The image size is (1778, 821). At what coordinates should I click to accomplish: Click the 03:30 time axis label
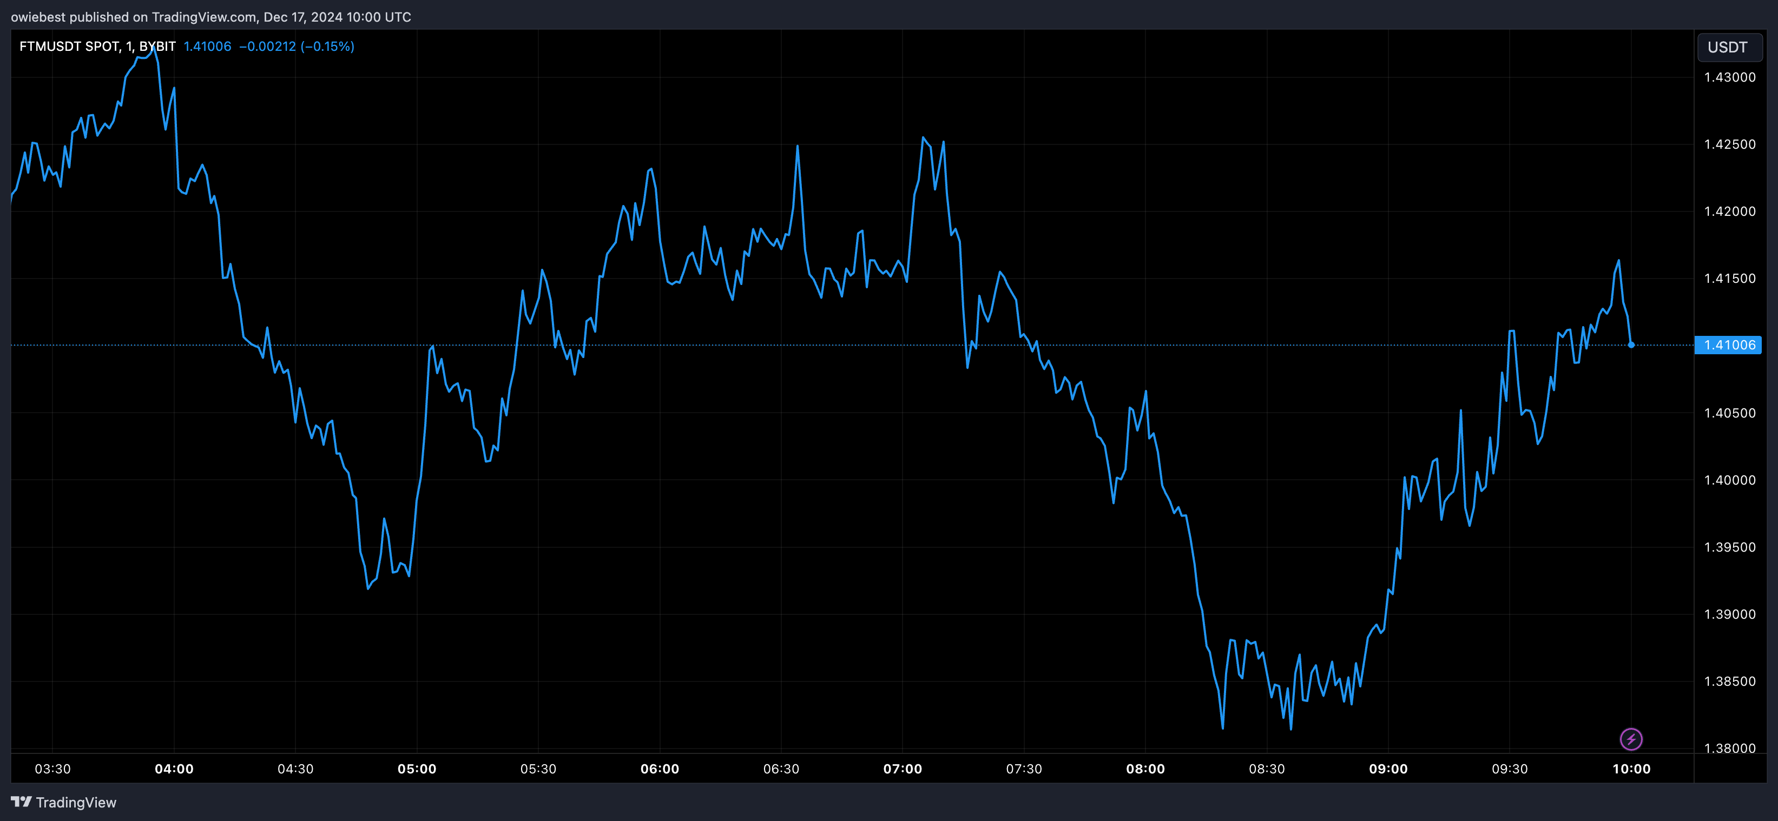[x=52, y=769]
